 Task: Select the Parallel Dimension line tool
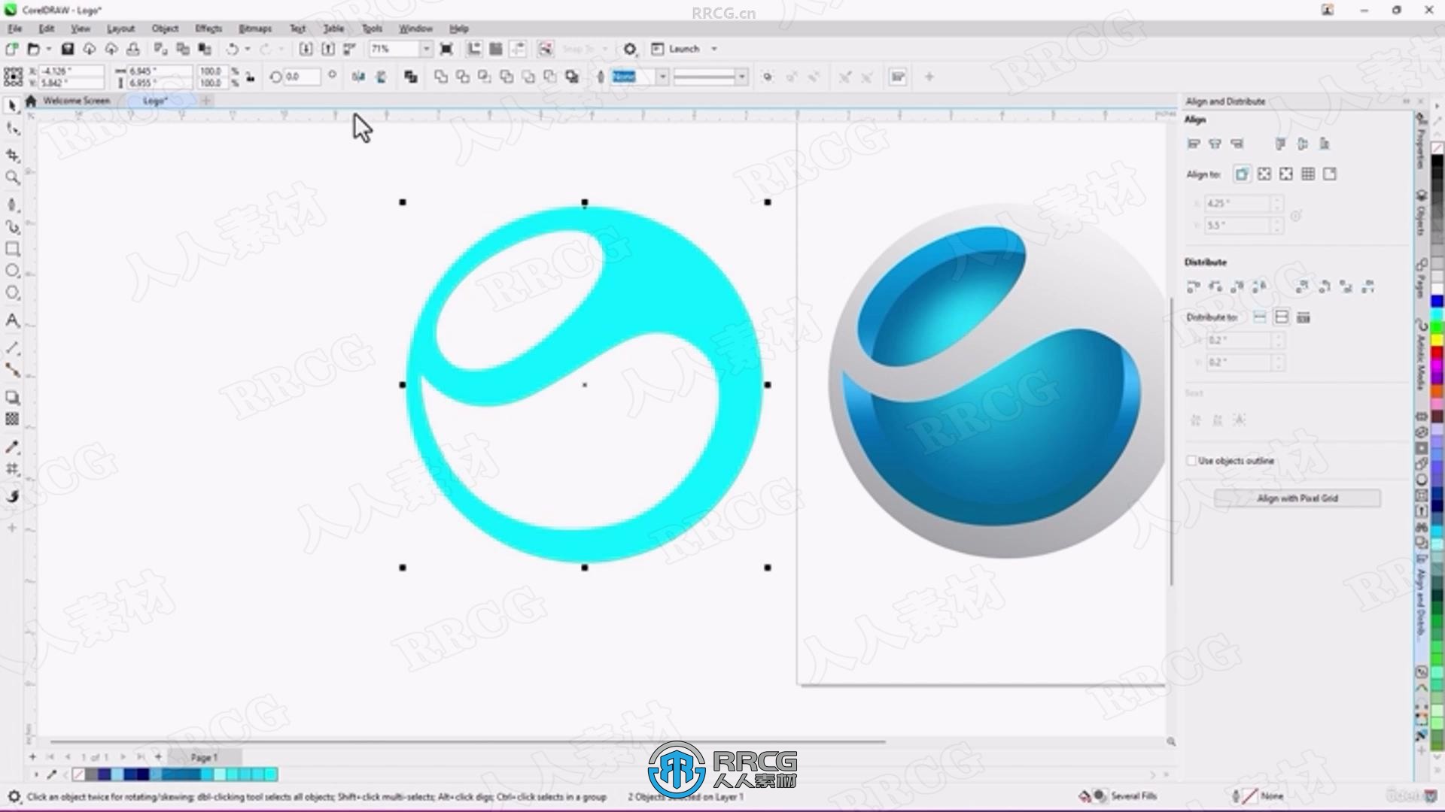tap(12, 348)
